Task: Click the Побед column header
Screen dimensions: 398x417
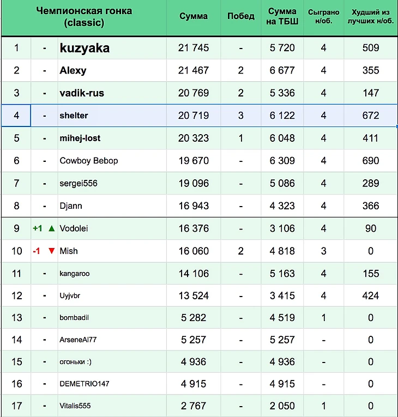Action: [240, 16]
